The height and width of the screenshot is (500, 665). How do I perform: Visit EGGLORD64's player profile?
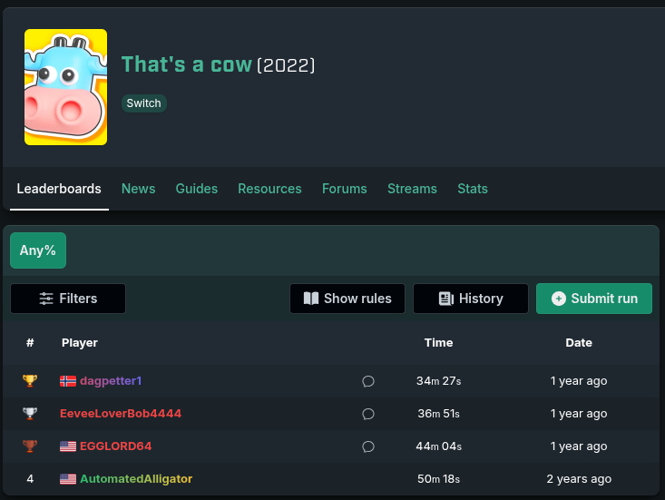116,446
